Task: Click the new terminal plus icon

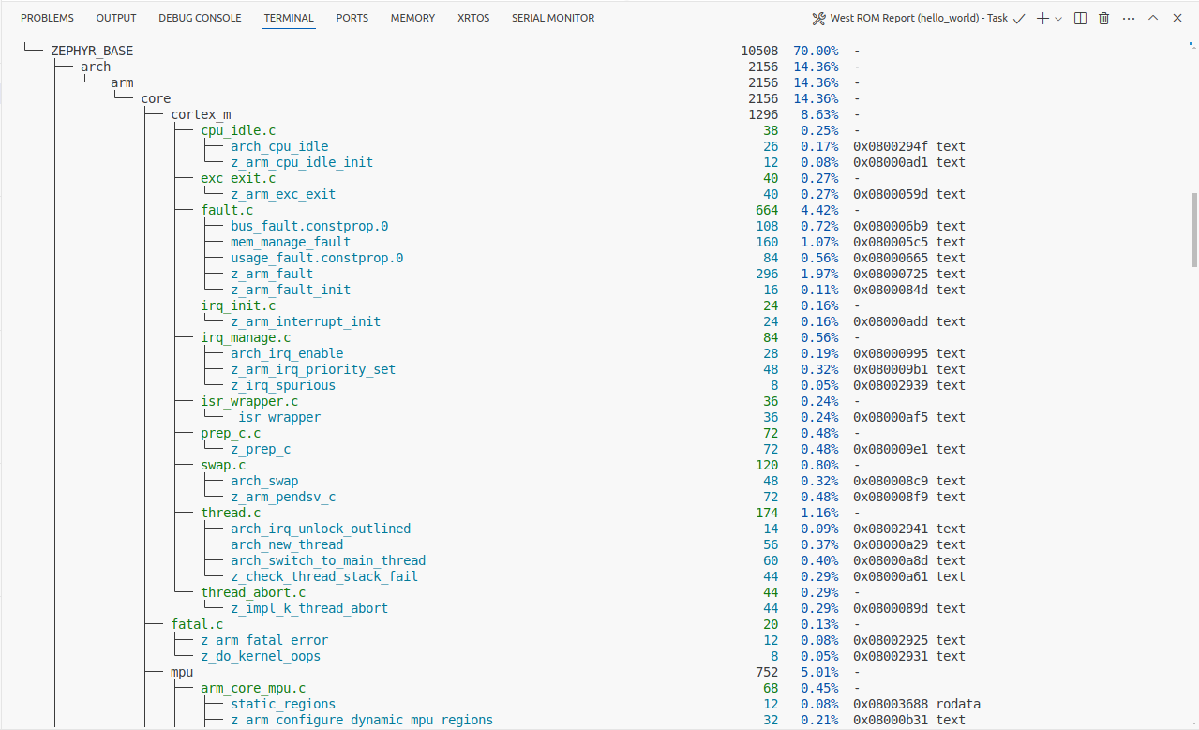Action: 1042,18
